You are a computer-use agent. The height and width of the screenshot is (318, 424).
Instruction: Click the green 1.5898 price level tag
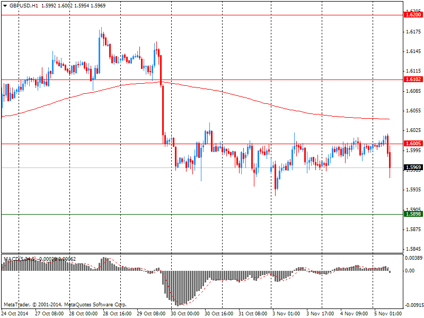coord(413,214)
